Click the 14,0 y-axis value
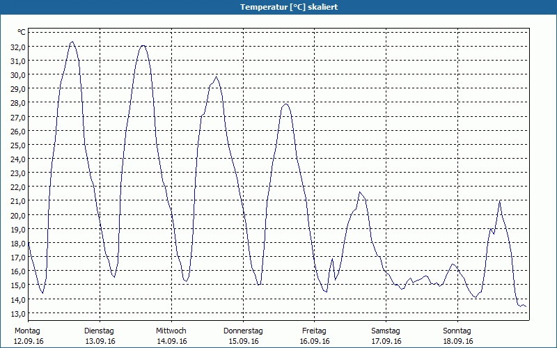The height and width of the screenshot is (348, 557). point(18,300)
